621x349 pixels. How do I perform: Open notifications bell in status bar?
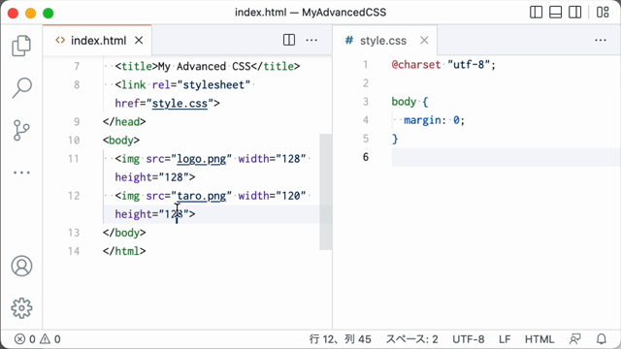pyautogui.click(x=602, y=339)
